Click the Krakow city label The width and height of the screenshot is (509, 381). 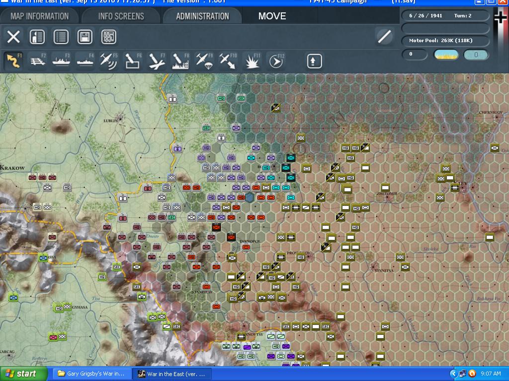pos(12,168)
